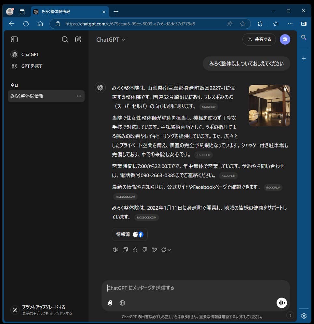Viewport: 314px width, 324px height.
Task: Close the みろく整体院情報 browser tab
Action: (x=104, y=12)
